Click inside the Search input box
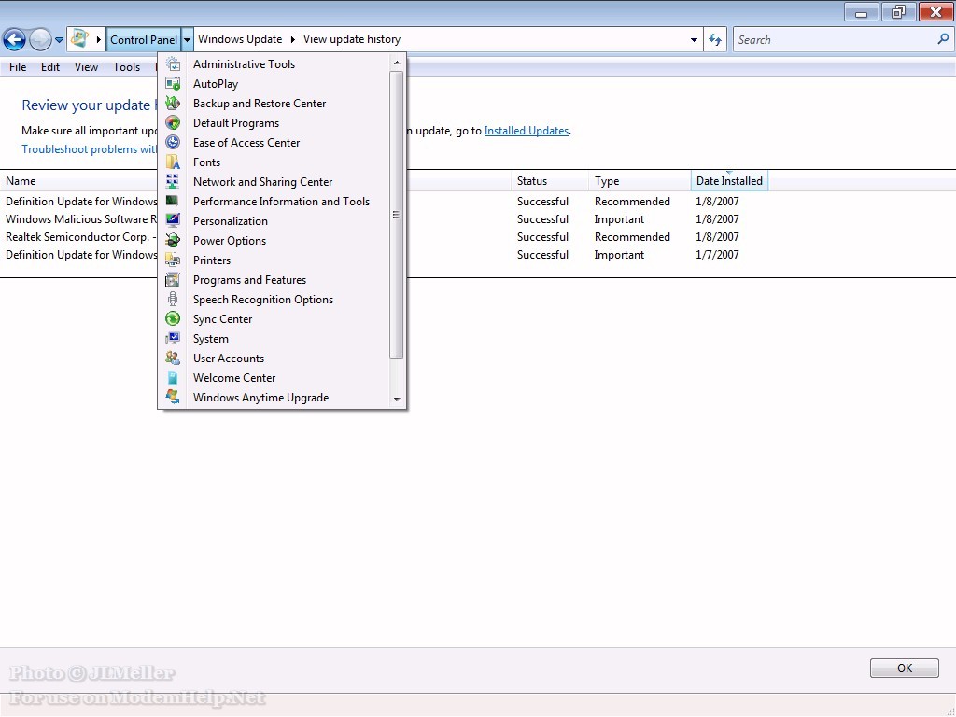 831,40
